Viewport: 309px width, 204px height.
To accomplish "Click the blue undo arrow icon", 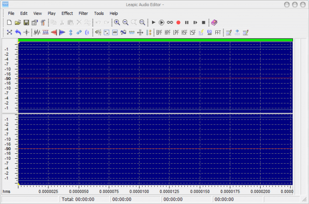I will (x=18, y=32).
